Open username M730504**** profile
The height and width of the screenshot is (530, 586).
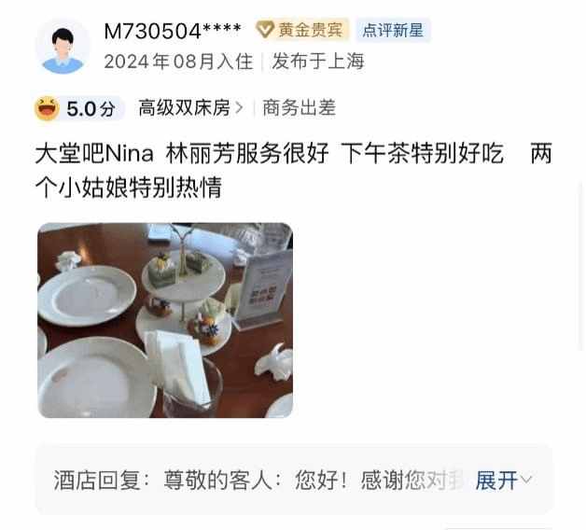click(173, 31)
